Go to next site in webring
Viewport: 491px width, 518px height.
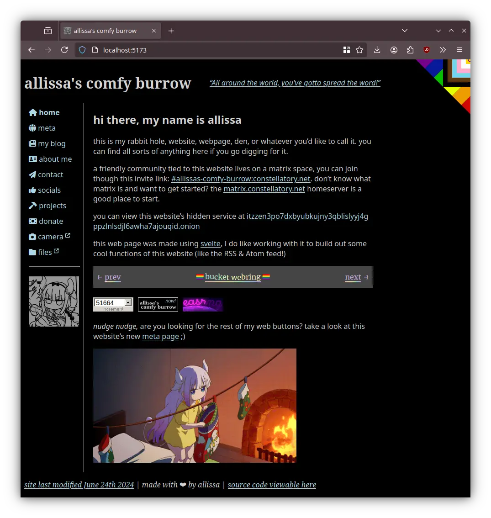[353, 277]
